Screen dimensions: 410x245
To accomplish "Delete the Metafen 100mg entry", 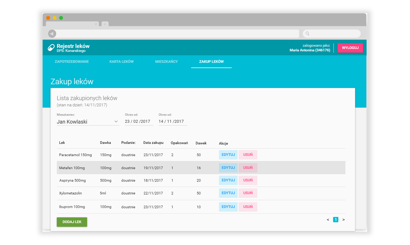I will coord(248,168).
